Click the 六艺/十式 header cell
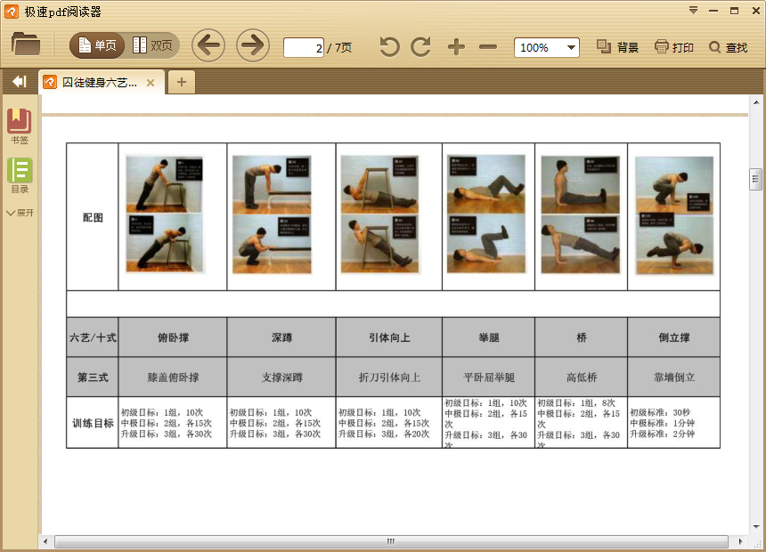 (x=93, y=337)
